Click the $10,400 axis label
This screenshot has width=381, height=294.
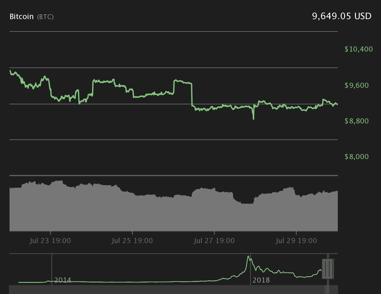point(358,49)
